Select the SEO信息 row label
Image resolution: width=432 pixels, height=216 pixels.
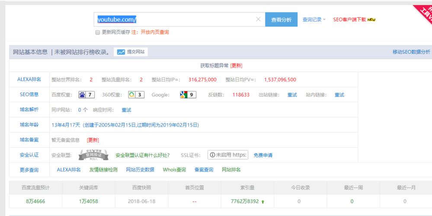[29, 94]
